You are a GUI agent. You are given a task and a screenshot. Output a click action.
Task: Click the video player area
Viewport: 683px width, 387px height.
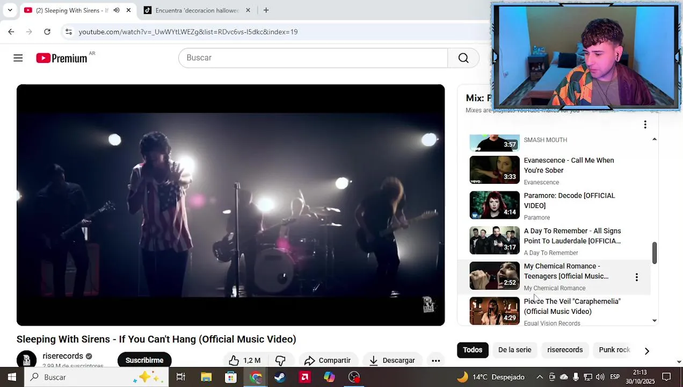230,205
